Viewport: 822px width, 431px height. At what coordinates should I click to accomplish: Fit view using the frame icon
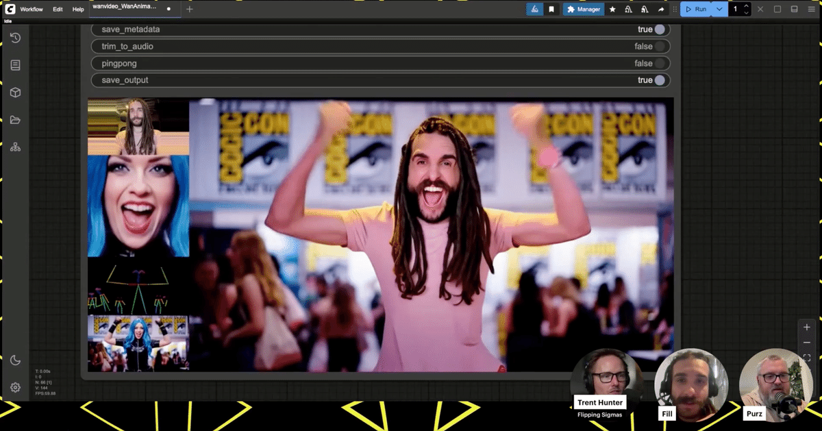coord(807,358)
